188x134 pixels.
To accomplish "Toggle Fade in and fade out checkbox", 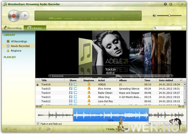I will [38, 124].
